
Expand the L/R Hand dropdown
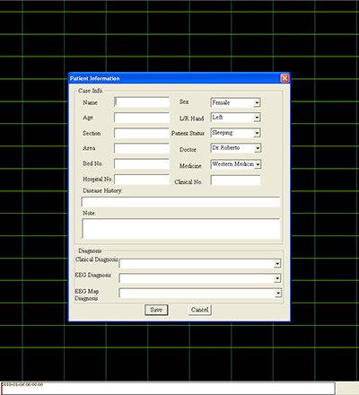[257, 118]
